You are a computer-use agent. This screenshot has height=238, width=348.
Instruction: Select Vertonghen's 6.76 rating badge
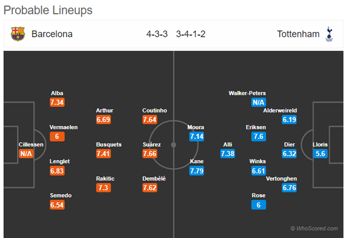[289, 188]
